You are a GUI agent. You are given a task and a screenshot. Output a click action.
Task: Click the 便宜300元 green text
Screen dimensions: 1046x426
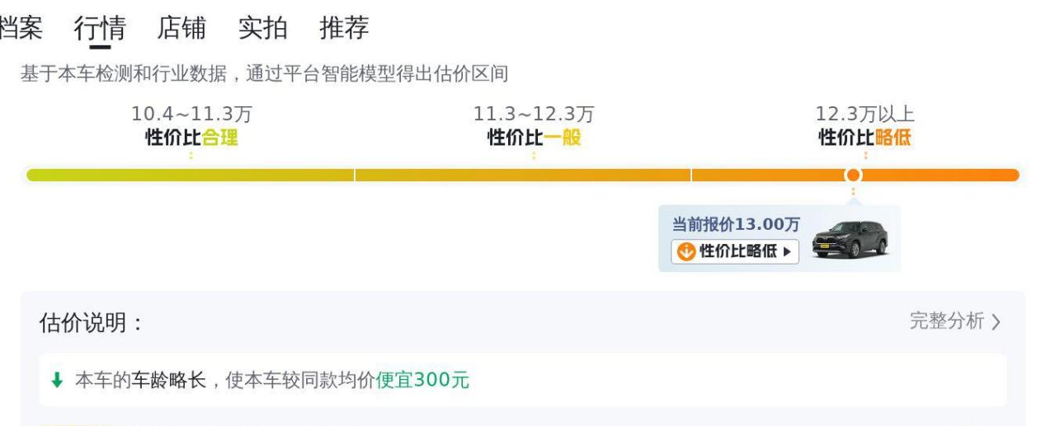tap(422, 380)
